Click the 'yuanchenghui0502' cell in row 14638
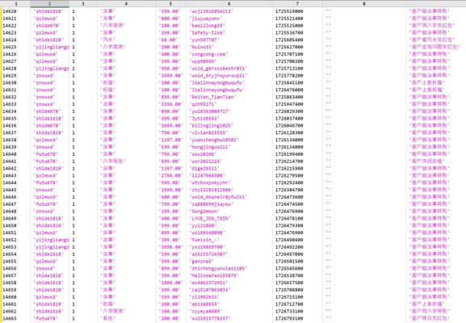Screen dimensions: 466x323 tap(214, 140)
